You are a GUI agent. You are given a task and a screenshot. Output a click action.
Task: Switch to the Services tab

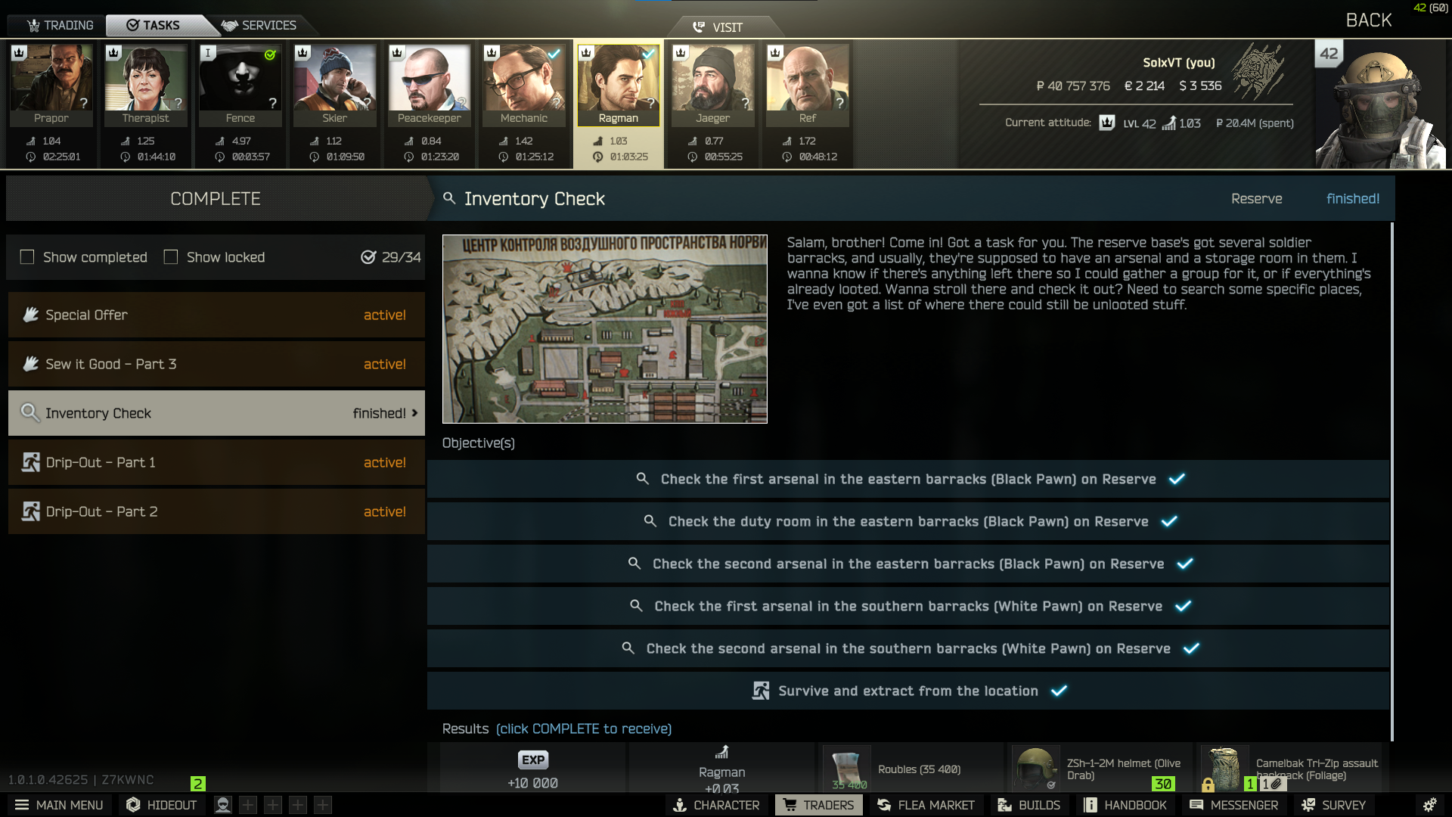point(259,25)
